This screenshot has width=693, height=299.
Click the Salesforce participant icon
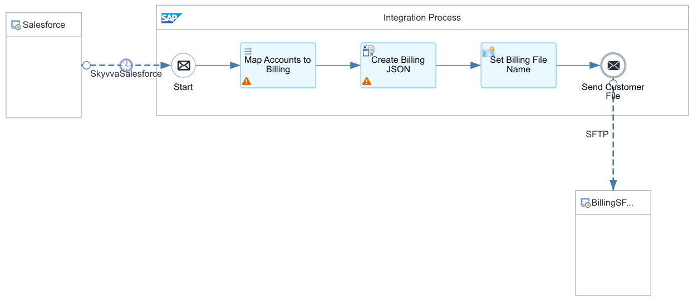(x=16, y=25)
